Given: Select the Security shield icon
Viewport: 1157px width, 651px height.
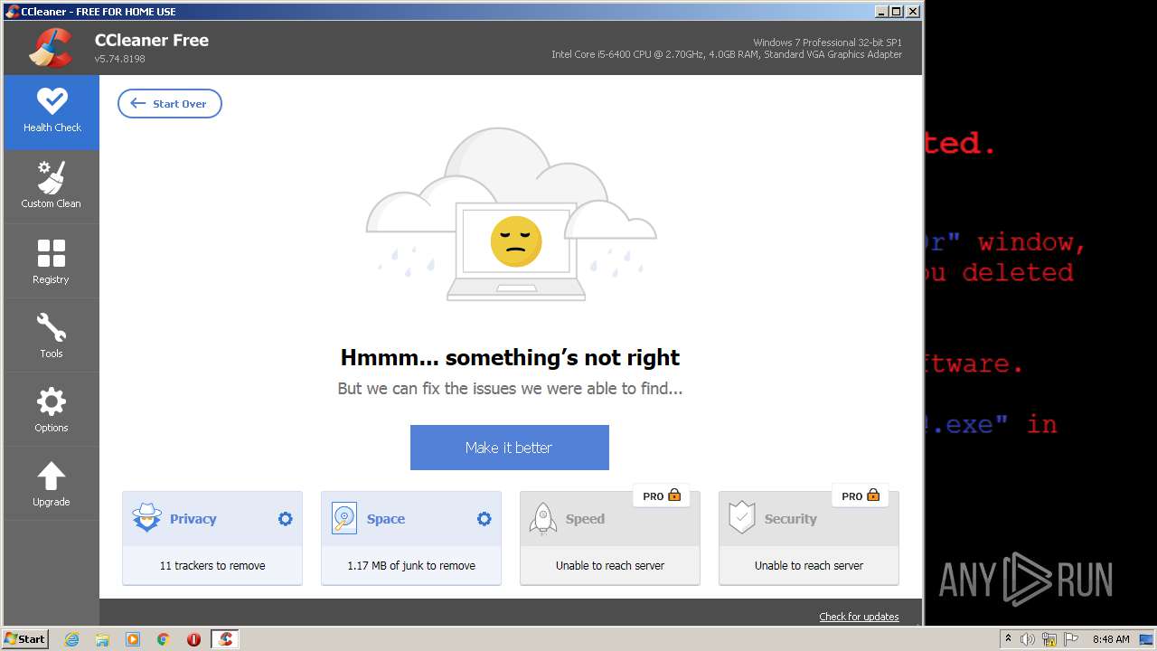Looking at the screenshot, I should [x=742, y=518].
